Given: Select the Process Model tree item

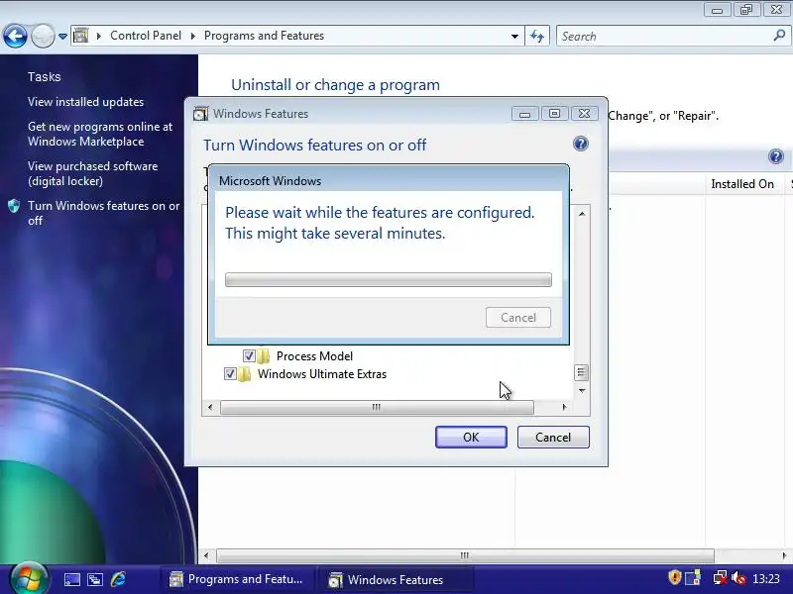Looking at the screenshot, I should [x=314, y=356].
